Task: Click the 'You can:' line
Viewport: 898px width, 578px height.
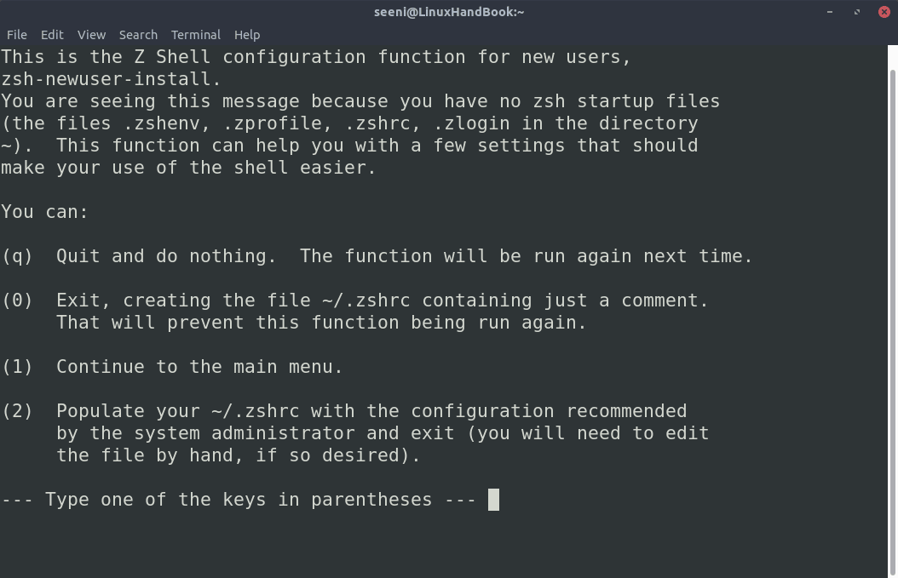Action: 44,212
